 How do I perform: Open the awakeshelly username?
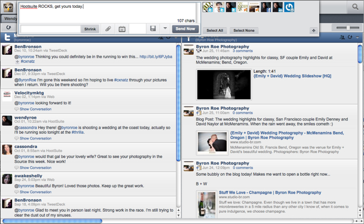[29, 176]
